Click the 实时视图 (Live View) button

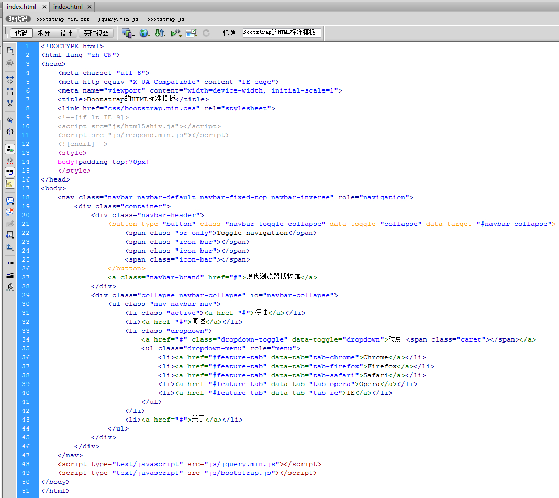click(x=96, y=33)
